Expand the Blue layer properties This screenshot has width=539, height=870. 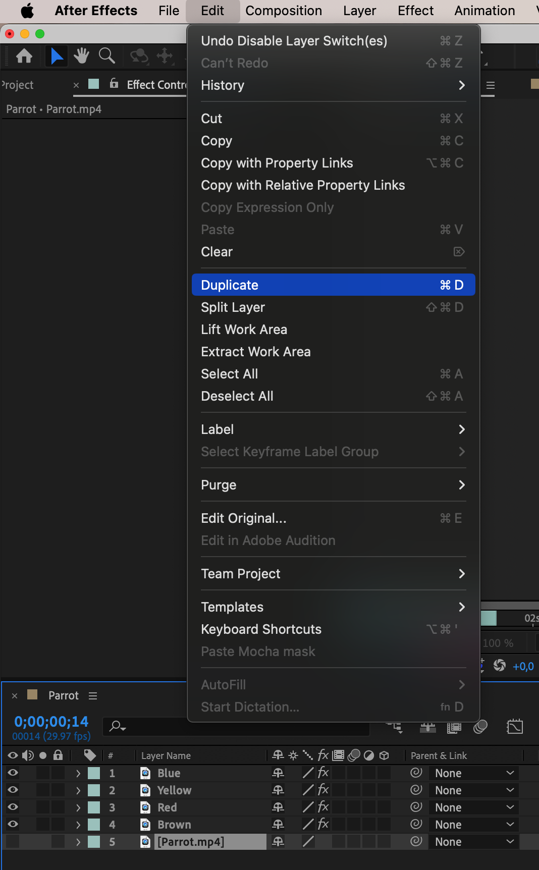point(78,773)
